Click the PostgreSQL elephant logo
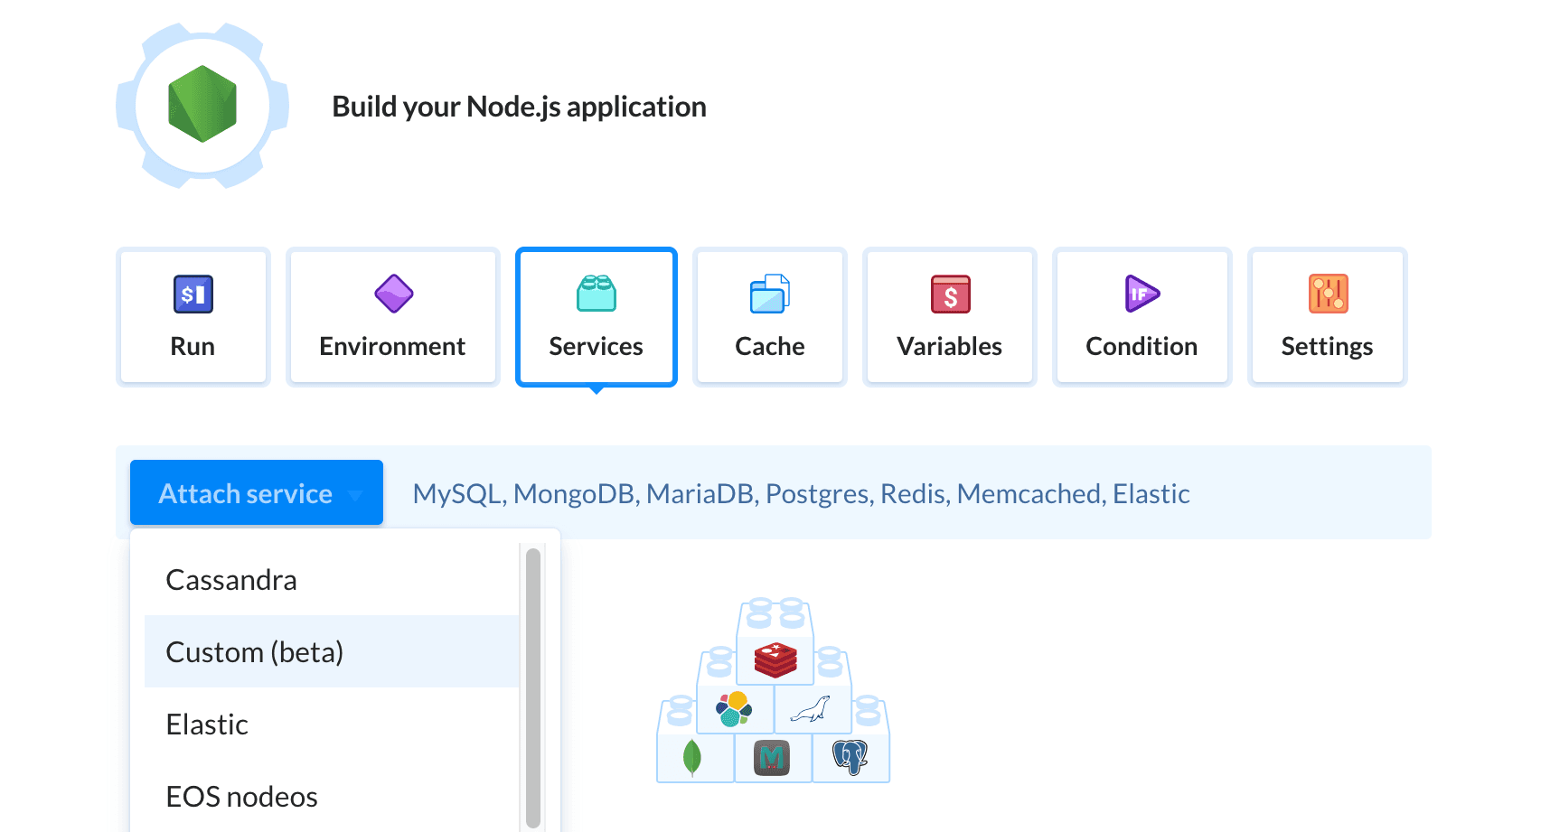This screenshot has height=832, width=1541. pos(850,756)
